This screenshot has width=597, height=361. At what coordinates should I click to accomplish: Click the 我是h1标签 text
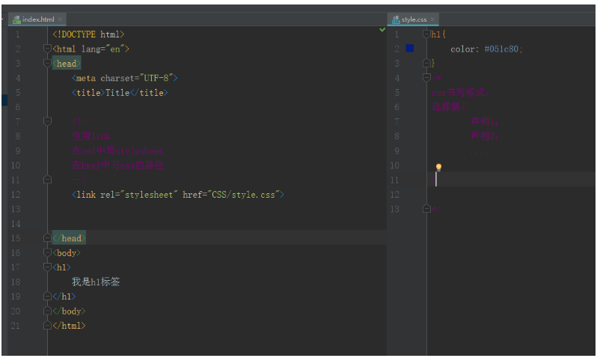tap(96, 282)
